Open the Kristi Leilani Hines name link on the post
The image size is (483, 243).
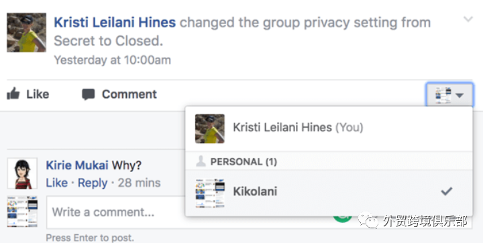tap(115, 23)
